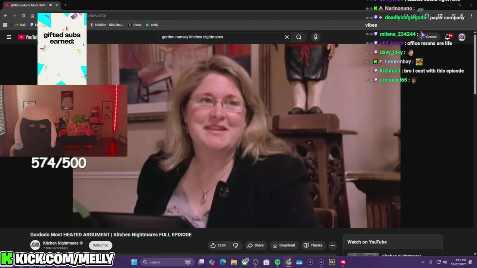This screenshot has width=477, height=268.
Task: Open YouTube notifications bell
Action: 448,36
